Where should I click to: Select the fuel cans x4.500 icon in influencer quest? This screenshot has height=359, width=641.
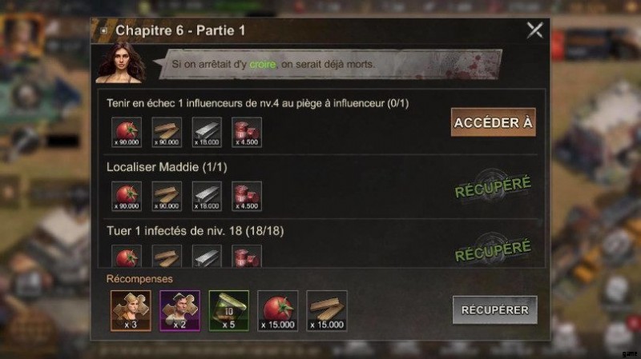tap(247, 132)
